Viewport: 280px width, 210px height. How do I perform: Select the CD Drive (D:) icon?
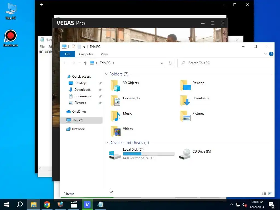point(195,154)
